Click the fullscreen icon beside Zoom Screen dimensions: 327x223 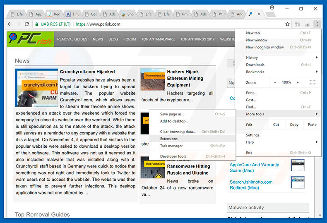click(x=312, y=82)
